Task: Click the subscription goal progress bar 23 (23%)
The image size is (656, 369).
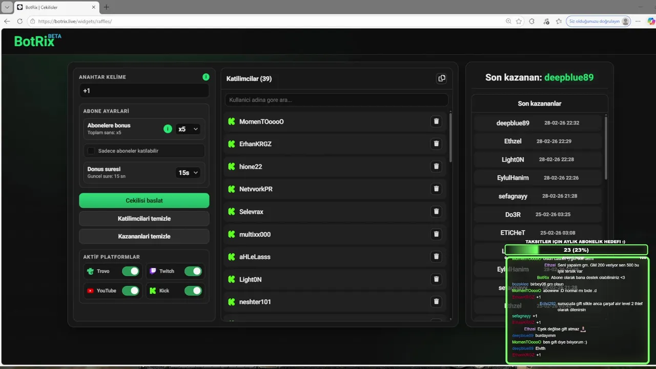Action: click(x=576, y=250)
